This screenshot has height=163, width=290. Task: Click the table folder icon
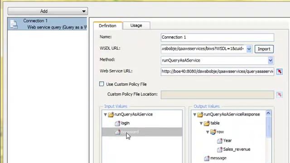207,123
